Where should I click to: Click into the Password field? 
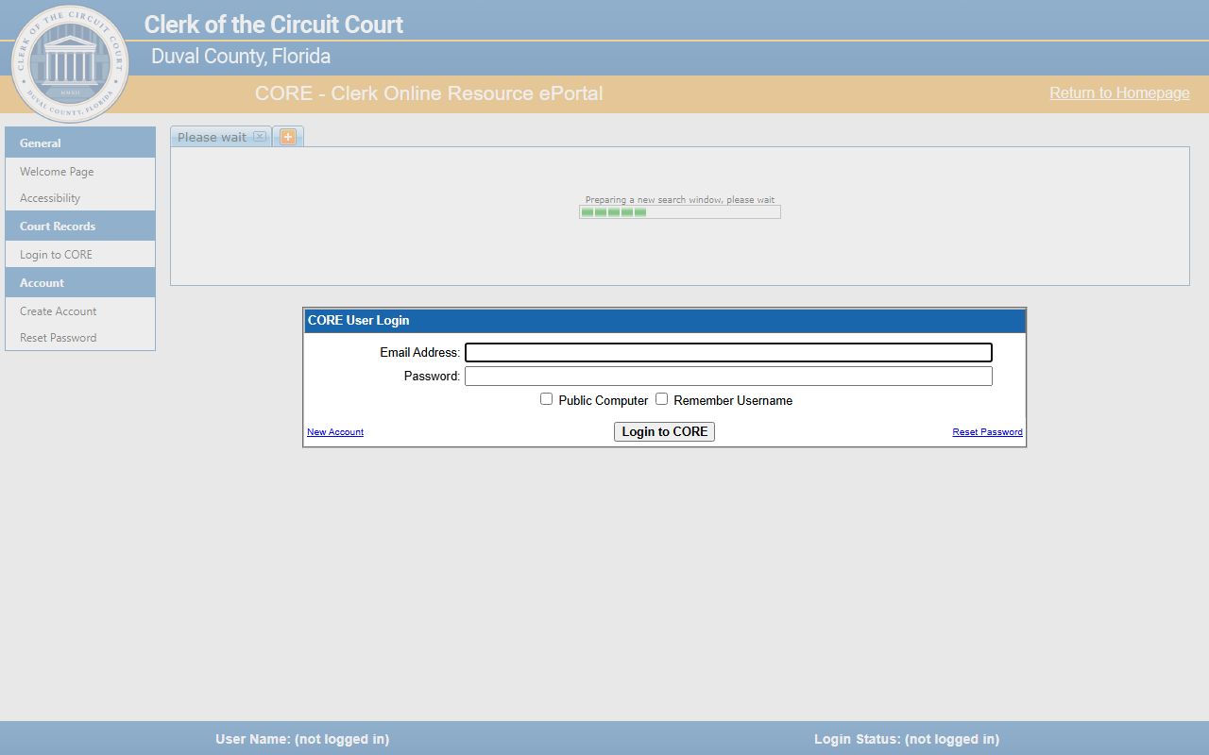tap(728, 377)
